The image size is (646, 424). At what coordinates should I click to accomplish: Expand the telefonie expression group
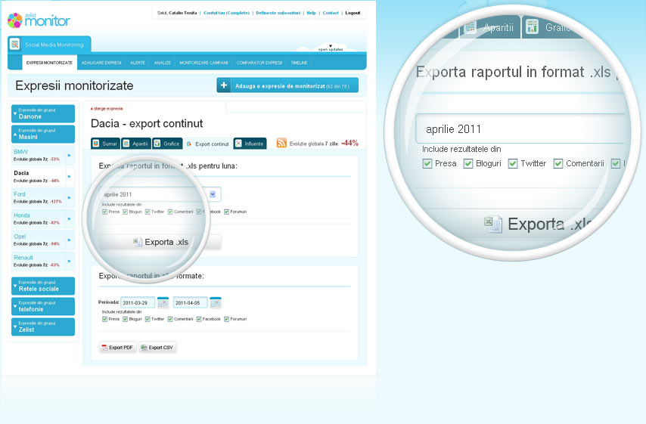43,306
